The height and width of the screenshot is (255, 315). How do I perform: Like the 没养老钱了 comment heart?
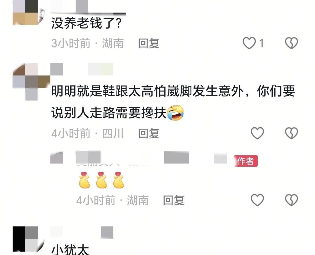pos(249,43)
